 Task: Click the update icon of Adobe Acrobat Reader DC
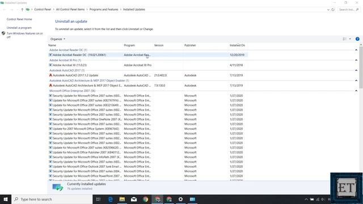tap(50, 55)
